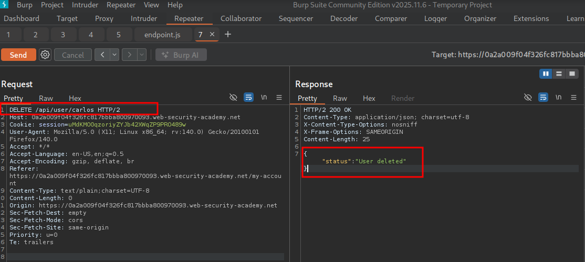Select Repeater request tab 5

[x=119, y=35]
